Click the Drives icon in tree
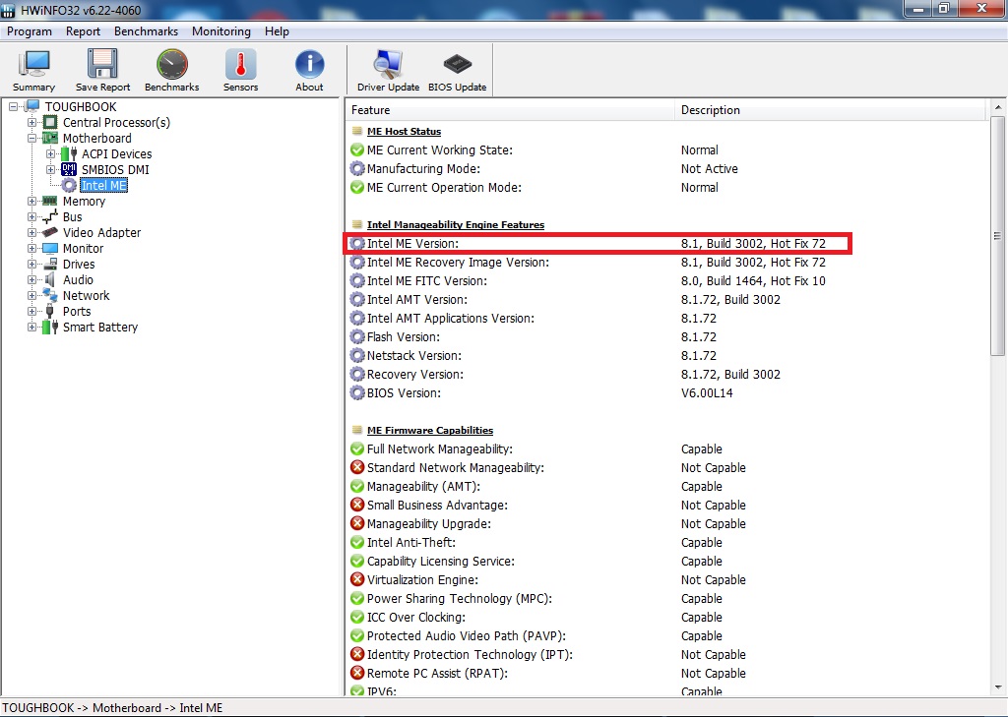This screenshot has height=717, width=1008. (x=50, y=264)
